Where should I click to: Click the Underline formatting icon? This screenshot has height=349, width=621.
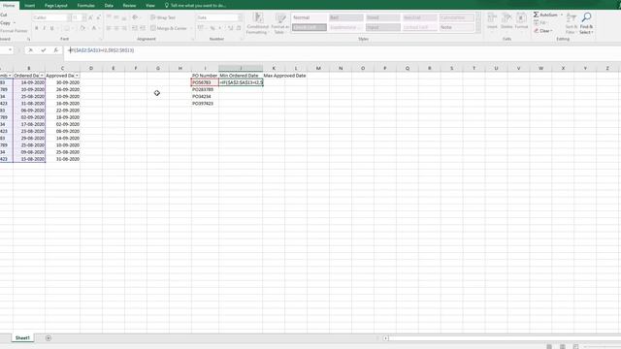click(x=51, y=28)
